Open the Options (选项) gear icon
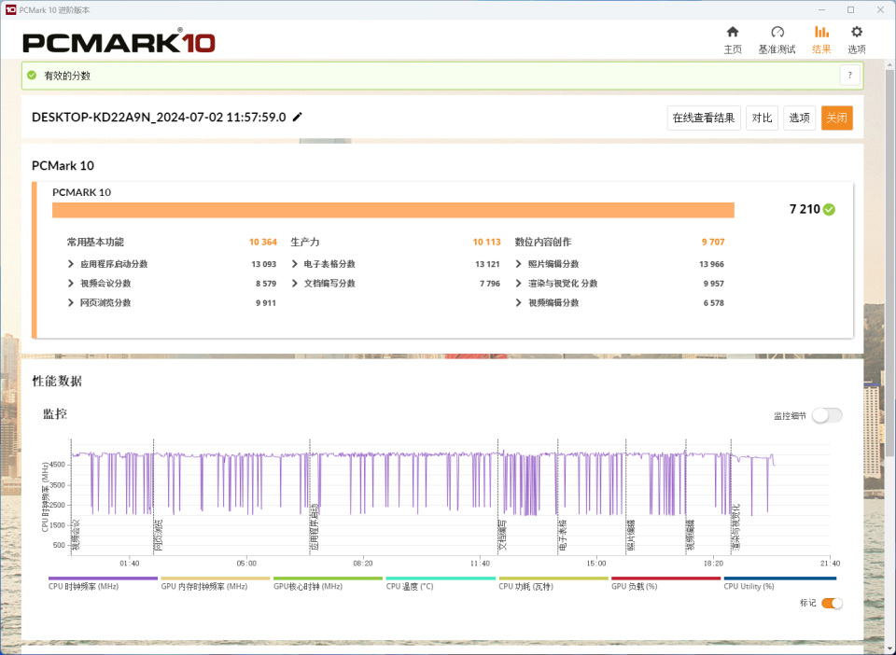 (856, 32)
